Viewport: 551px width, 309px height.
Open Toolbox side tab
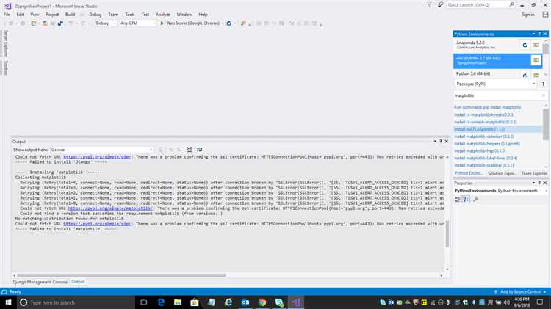tap(6, 68)
